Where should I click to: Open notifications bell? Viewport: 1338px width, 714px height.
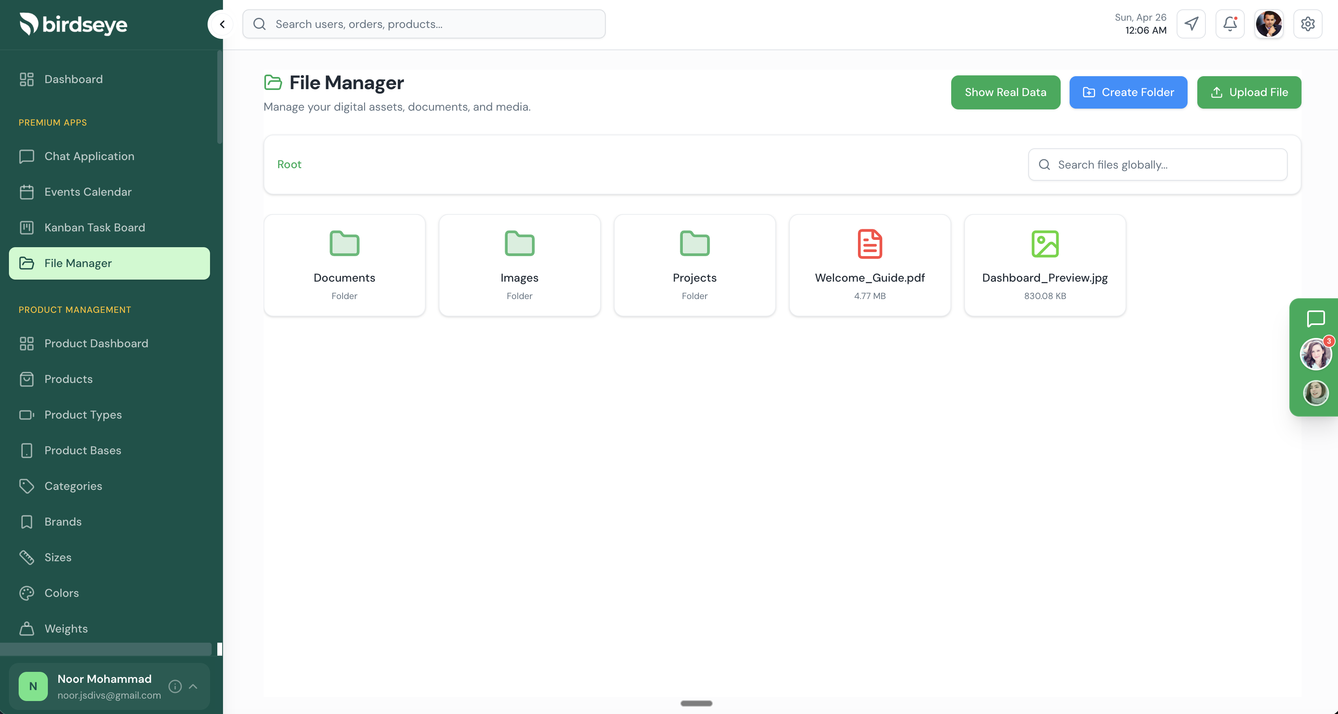(x=1229, y=24)
